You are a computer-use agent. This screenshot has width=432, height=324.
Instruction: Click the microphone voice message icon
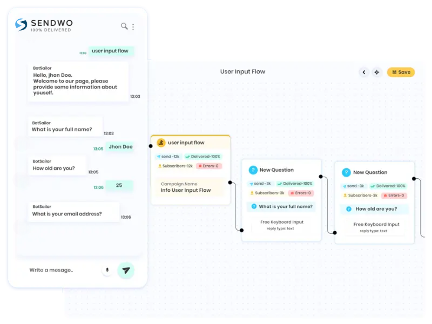click(107, 270)
